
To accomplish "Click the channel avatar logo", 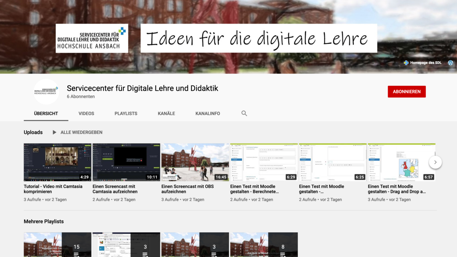I will pyautogui.click(x=46, y=92).
